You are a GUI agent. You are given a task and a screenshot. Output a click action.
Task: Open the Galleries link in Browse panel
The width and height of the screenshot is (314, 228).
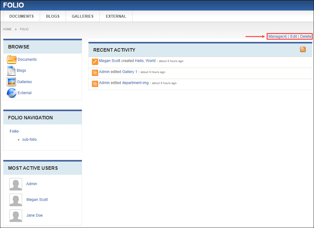click(24, 82)
